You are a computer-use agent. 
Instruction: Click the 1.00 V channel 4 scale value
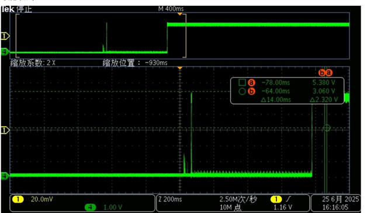click(113, 207)
